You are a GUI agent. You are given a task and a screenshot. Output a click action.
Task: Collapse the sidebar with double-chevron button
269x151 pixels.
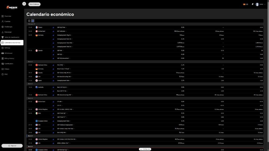tap(24, 4)
